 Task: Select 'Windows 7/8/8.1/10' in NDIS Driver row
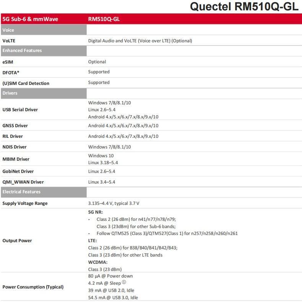click(x=109, y=147)
